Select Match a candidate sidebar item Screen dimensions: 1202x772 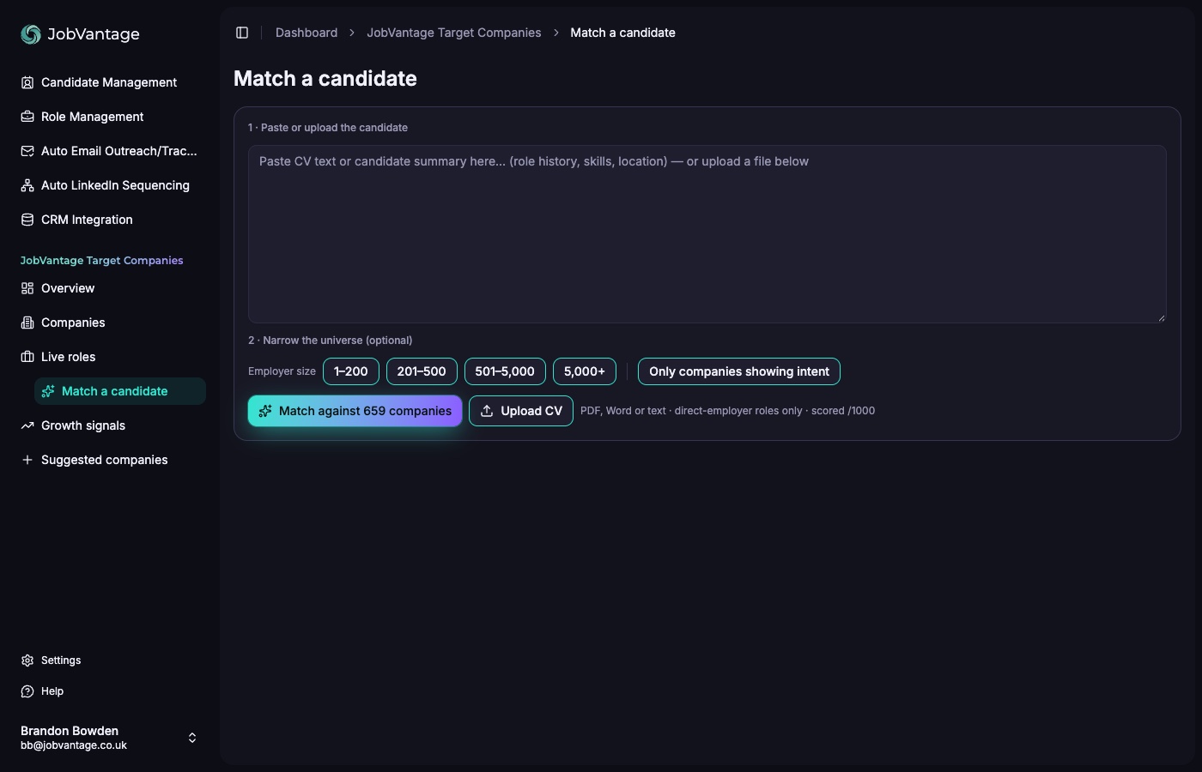tap(120, 391)
